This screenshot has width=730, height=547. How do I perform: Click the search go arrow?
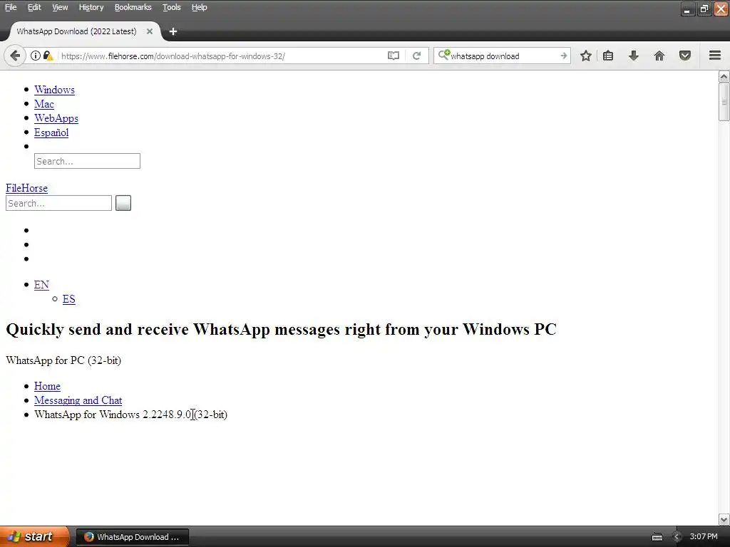pos(564,56)
